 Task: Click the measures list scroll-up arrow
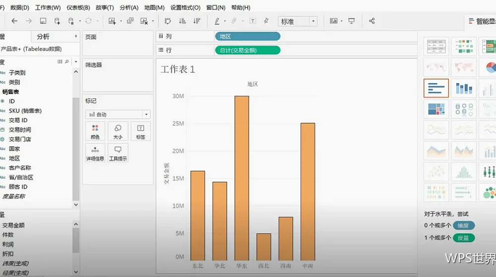[76, 224]
